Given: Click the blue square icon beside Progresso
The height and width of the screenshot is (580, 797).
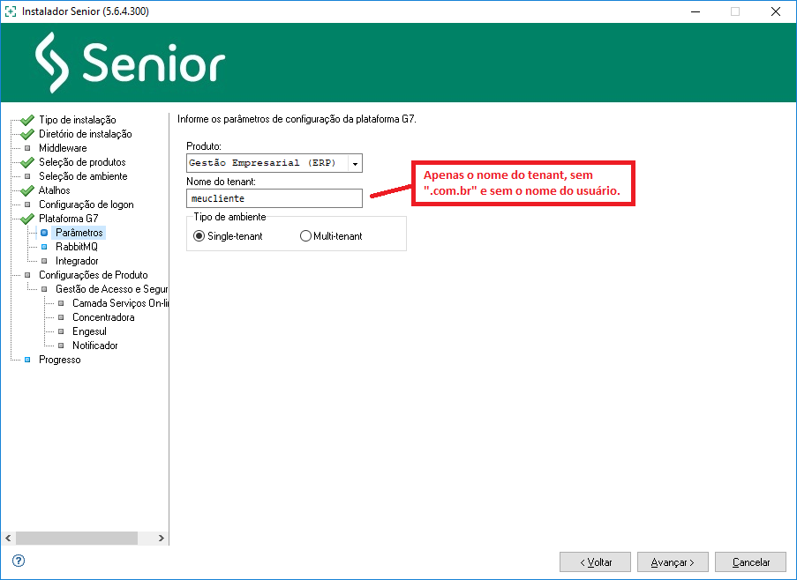Looking at the screenshot, I should pyautogui.click(x=27, y=360).
